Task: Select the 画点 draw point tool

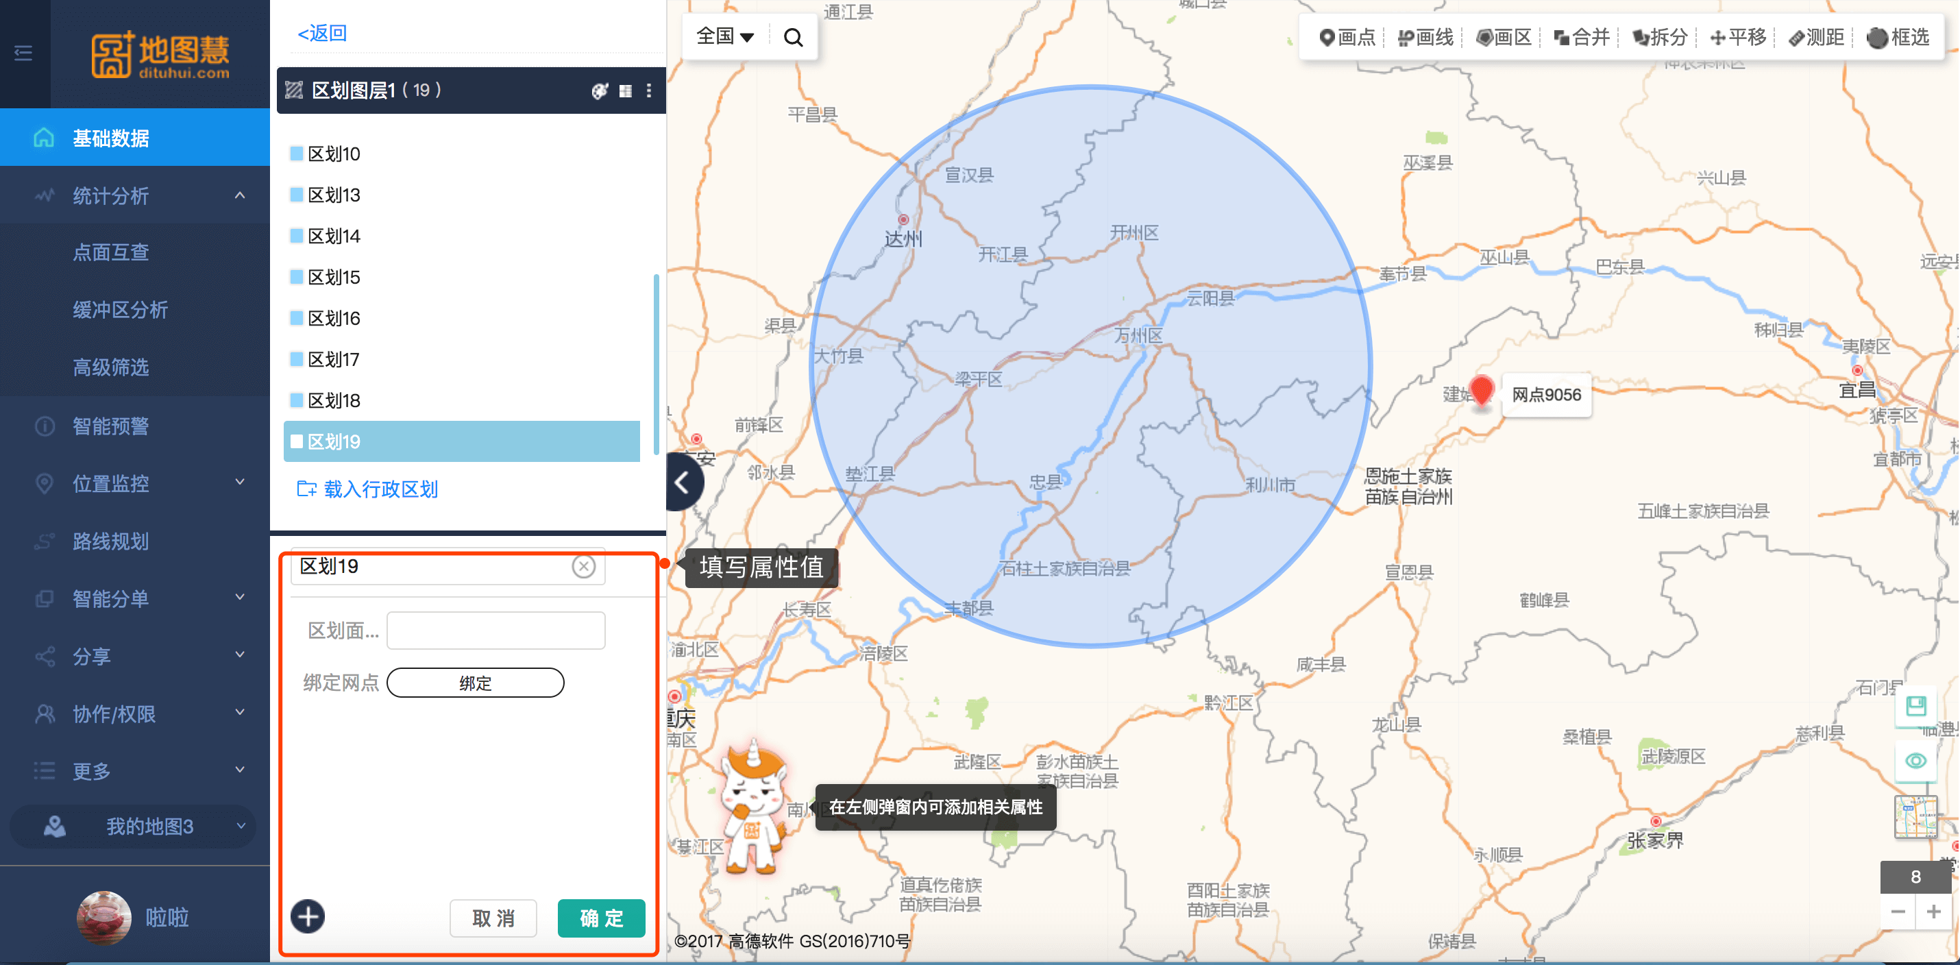Action: pos(1347,36)
